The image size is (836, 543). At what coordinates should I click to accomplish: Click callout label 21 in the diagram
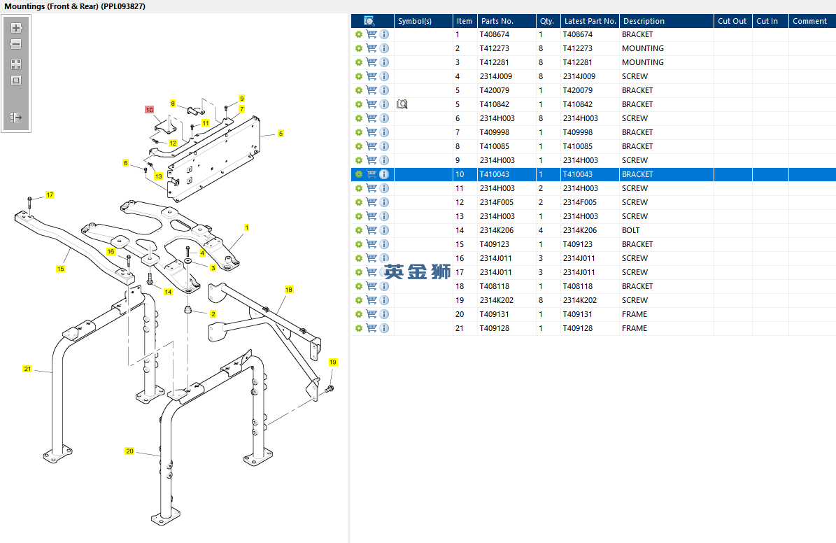[27, 369]
